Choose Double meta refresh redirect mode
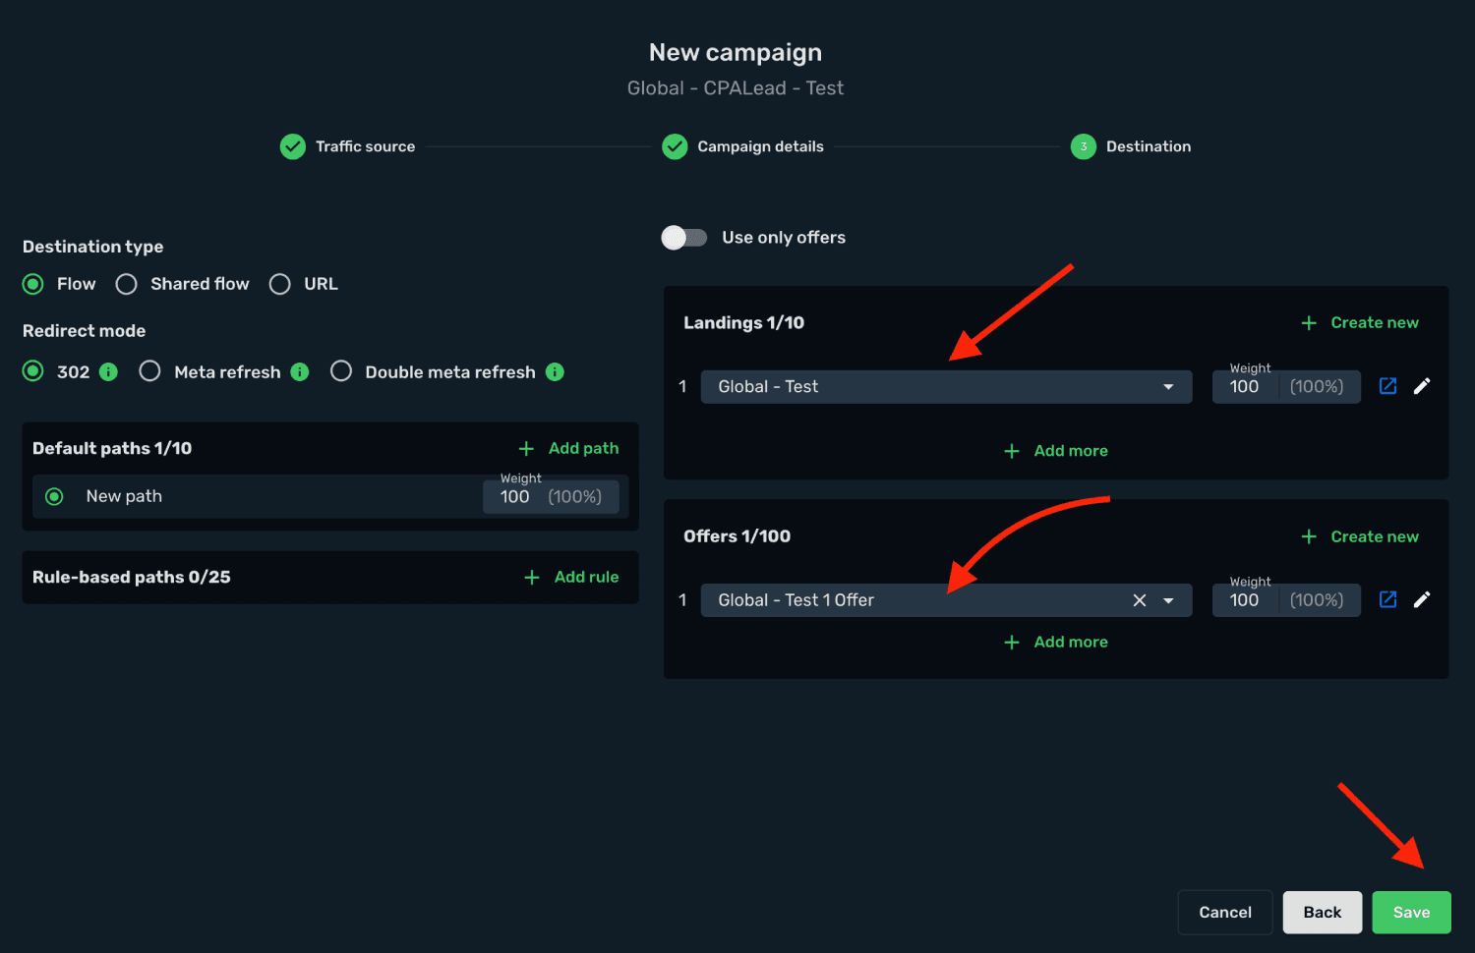This screenshot has width=1475, height=953. pyautogui.click(x=341, y=371)
